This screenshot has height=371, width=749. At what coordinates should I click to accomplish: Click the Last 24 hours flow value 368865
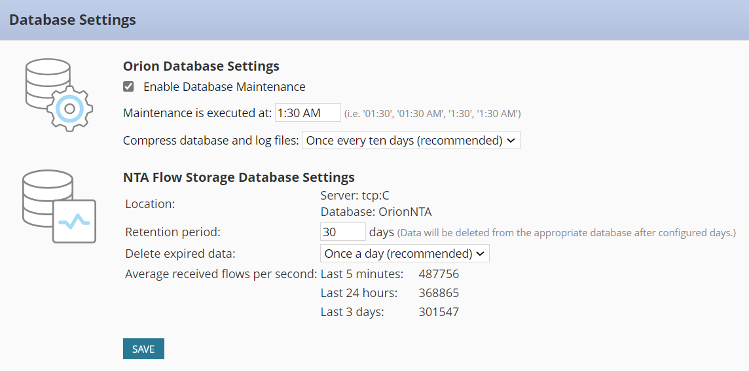click(x=439, y=292)
